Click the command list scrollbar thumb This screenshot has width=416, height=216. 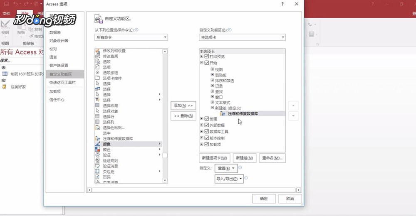(165, 155)
